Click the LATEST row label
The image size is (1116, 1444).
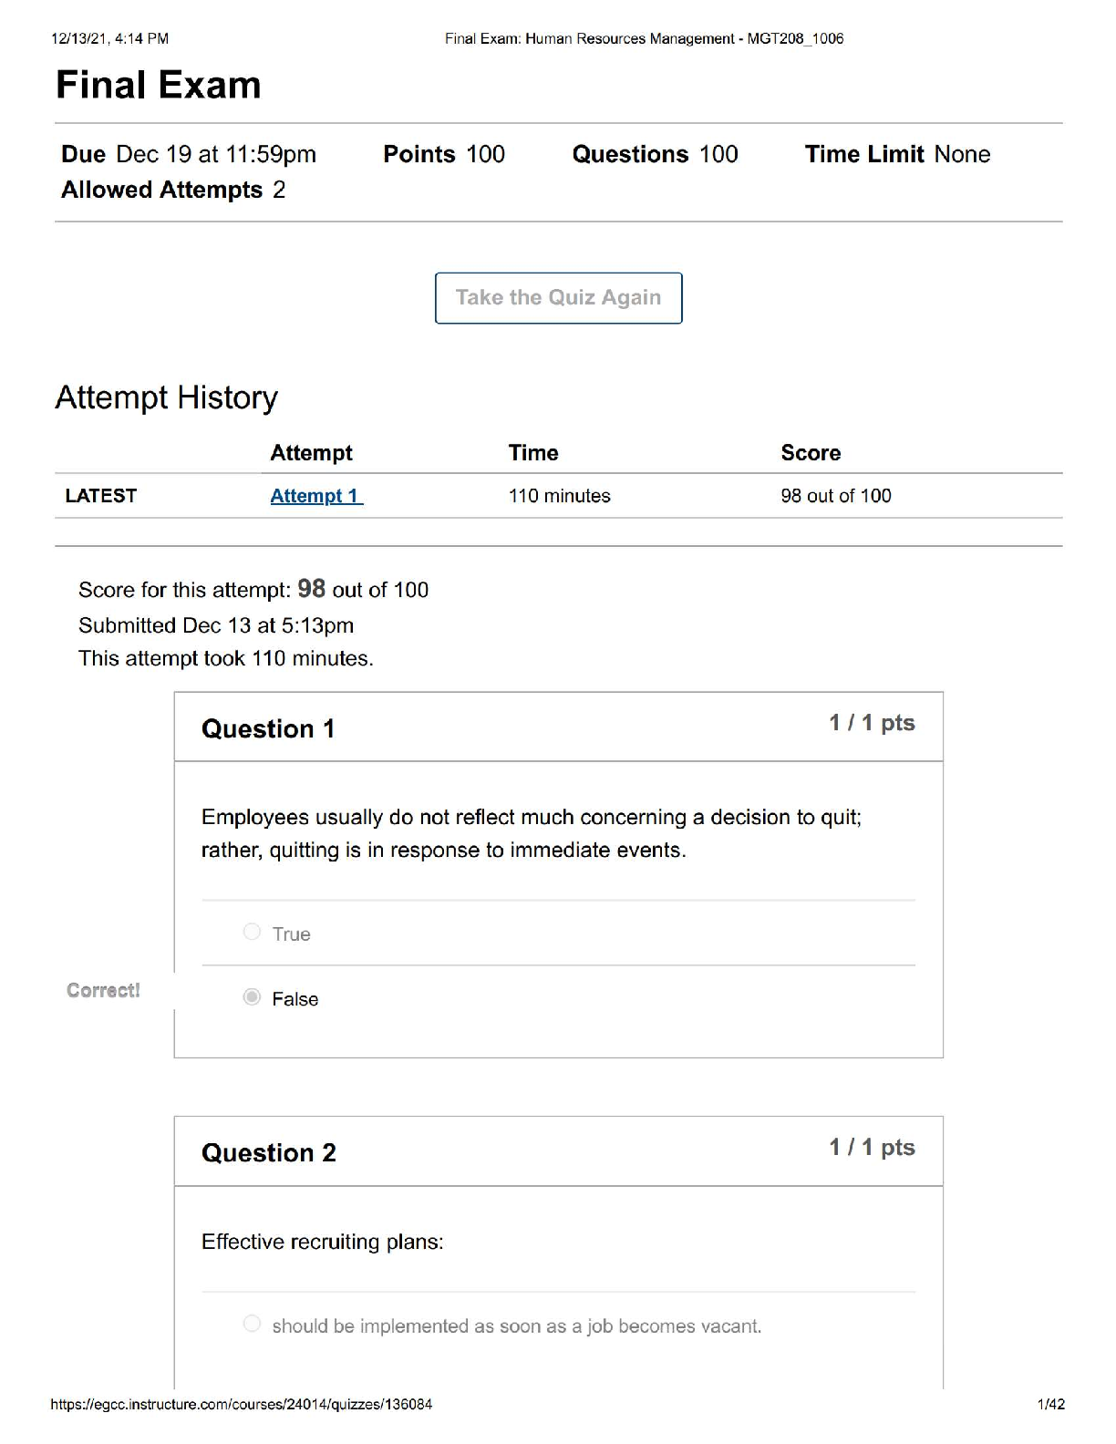[101, 496]
